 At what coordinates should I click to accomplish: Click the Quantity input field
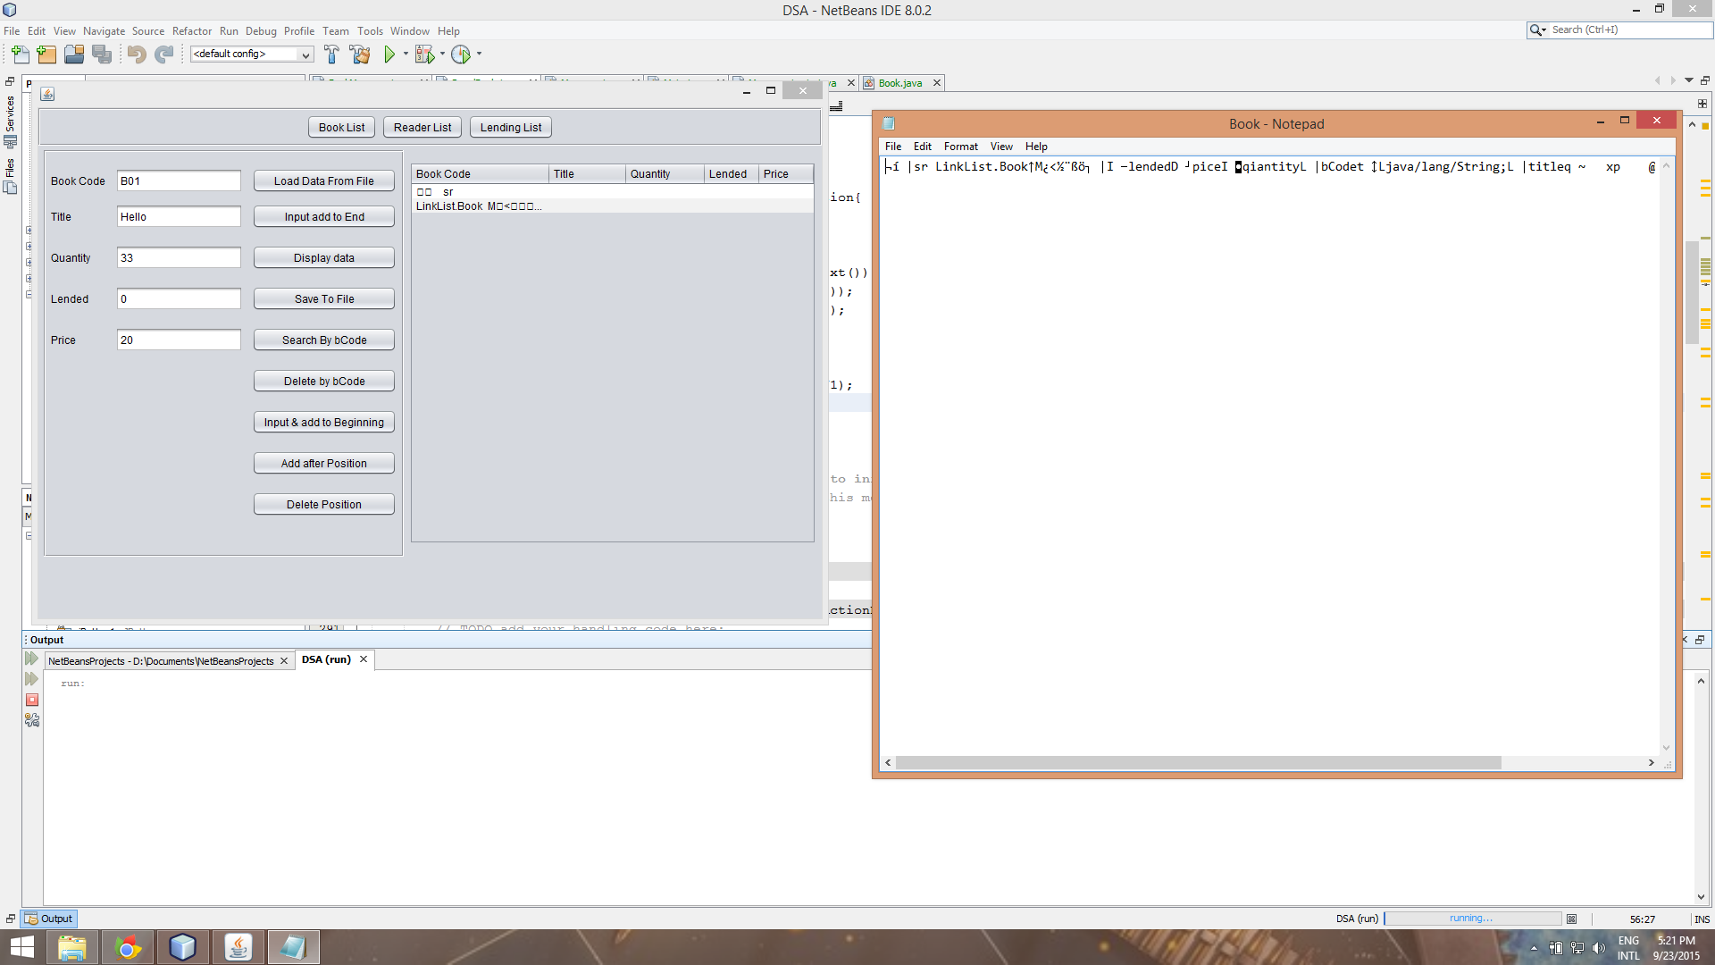coord(179,257)
